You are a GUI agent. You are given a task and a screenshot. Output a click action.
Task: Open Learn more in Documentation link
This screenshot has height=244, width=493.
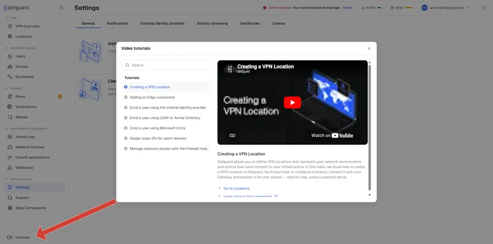pos(248,196)
